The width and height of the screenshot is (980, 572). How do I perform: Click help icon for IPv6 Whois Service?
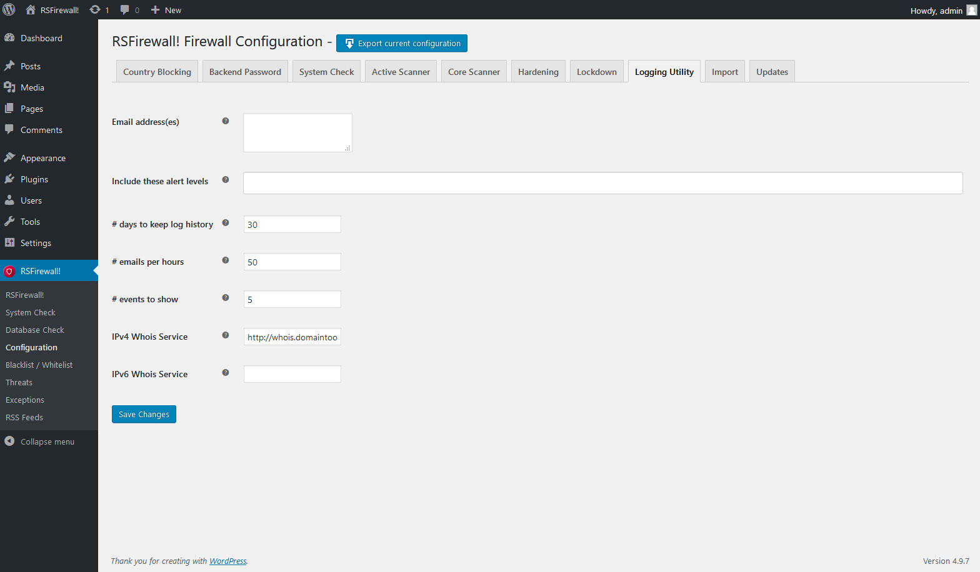(x=226, y=373)
